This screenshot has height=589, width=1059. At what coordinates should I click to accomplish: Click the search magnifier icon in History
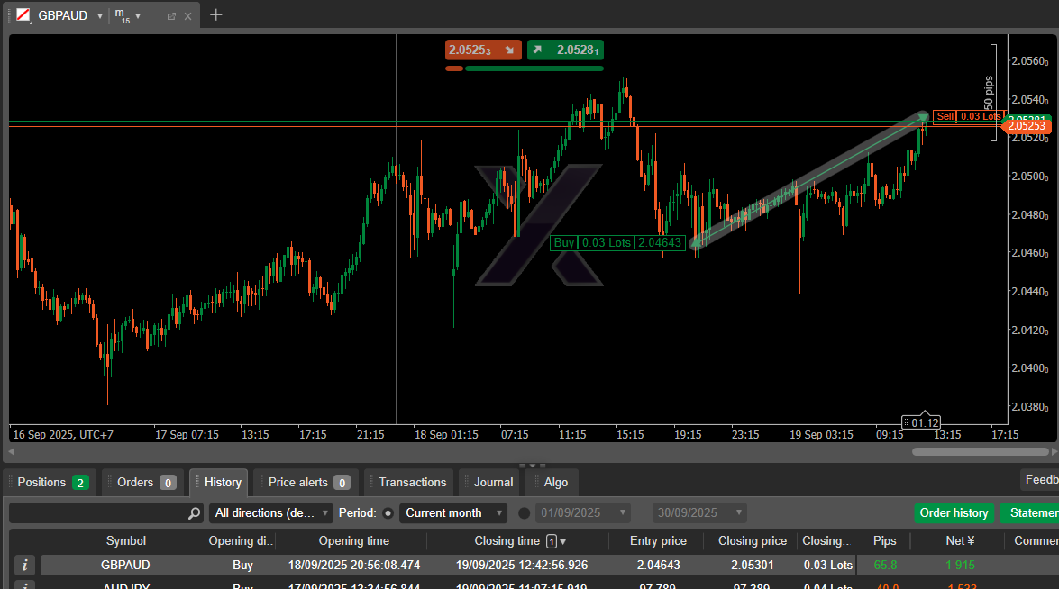pyautogui.click(x=195, y=513)
